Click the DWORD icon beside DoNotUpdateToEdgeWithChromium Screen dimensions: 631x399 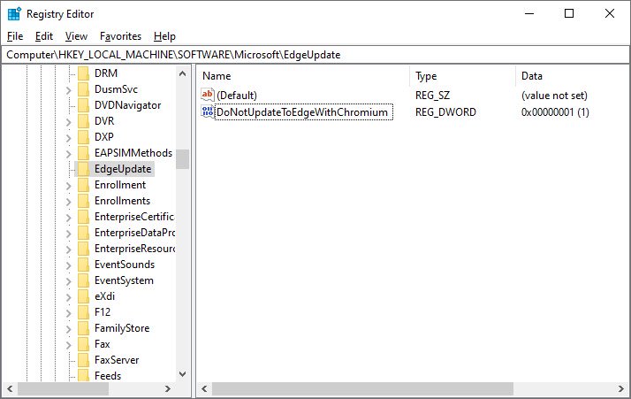tap(208, 111)
